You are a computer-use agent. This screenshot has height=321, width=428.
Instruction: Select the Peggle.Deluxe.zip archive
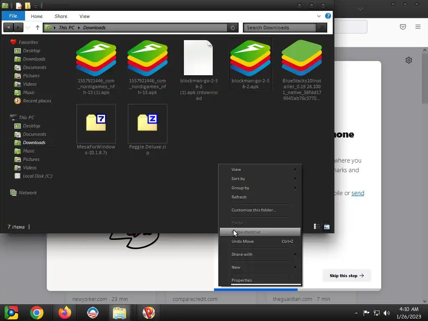tap(148, 130)
